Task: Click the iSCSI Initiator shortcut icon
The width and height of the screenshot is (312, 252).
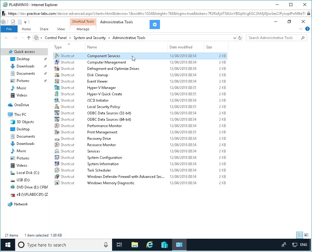Action: 57,100
